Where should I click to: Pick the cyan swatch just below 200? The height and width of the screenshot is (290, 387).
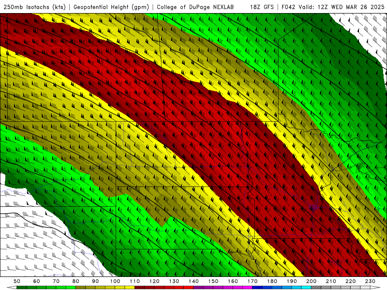(x=306, y=288)
